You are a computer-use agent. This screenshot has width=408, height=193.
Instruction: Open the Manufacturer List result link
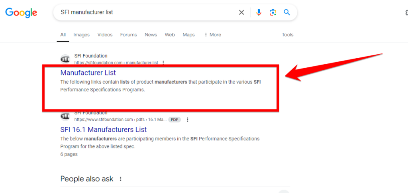point(88,73)
